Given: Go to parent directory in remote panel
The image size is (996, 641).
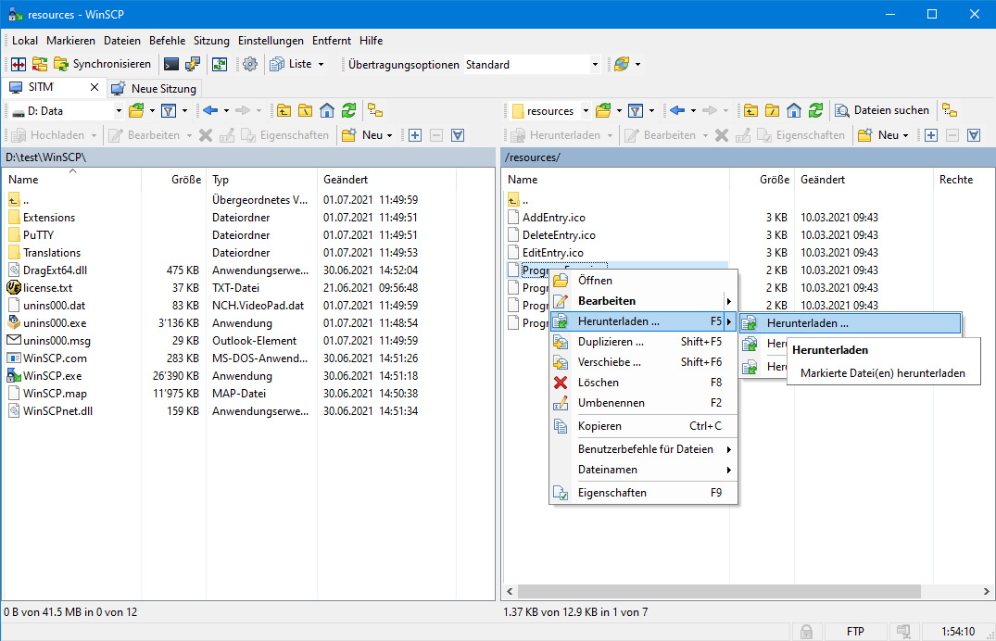Looking at the screenshot, I should coord(750,111).
